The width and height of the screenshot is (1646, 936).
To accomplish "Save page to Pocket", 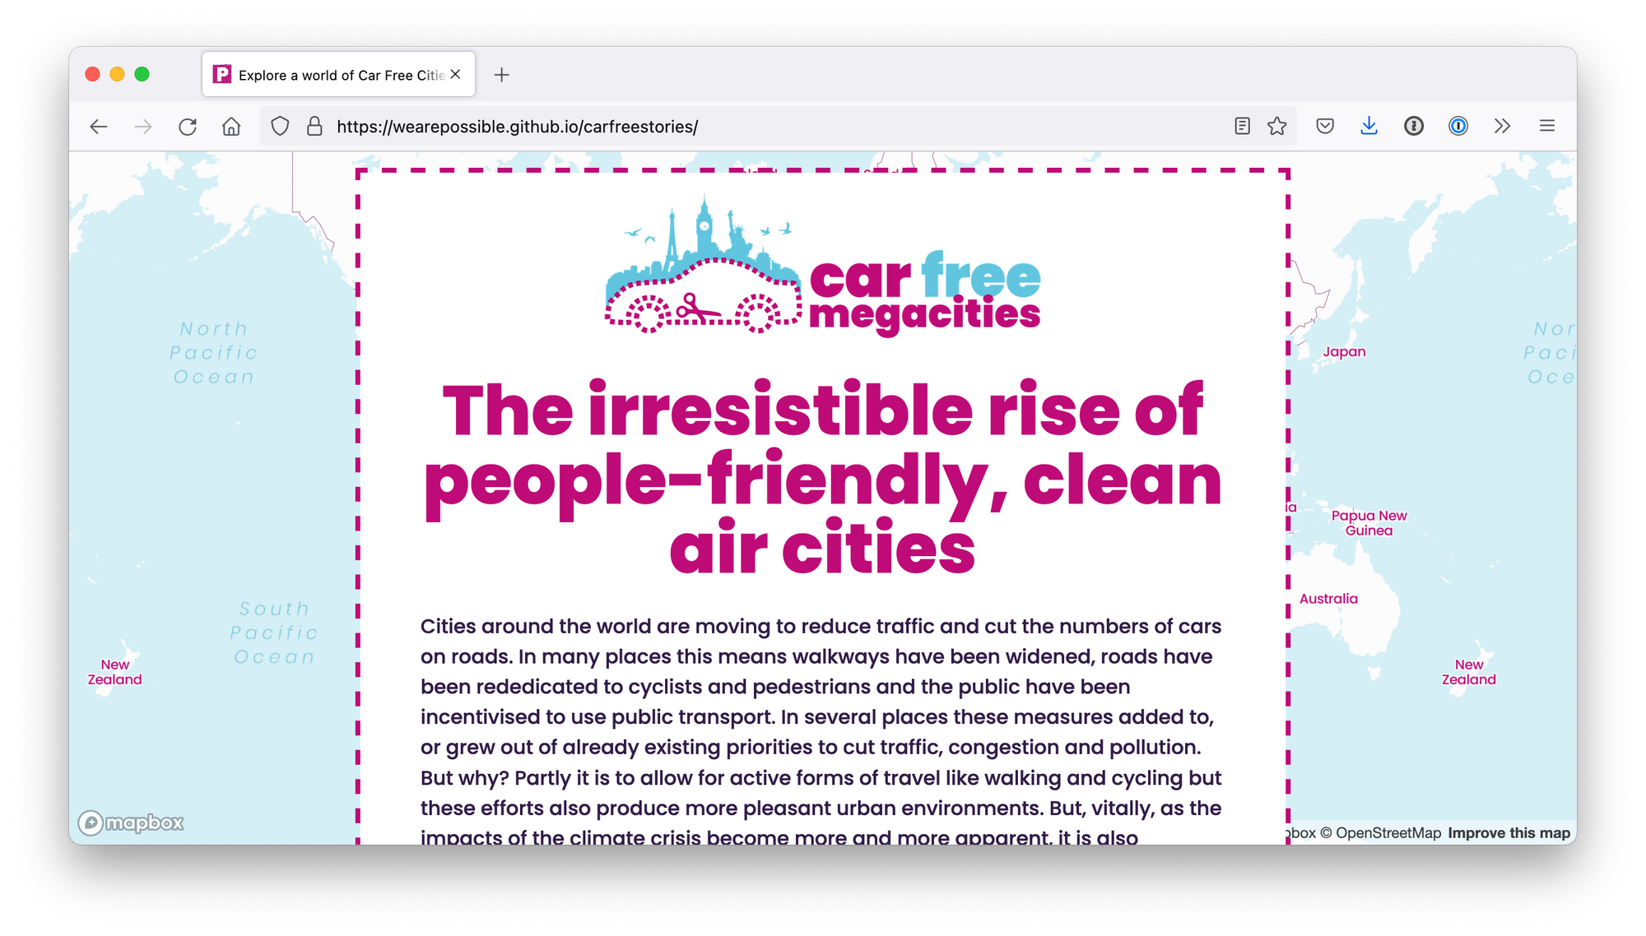I will (1325, 126).
